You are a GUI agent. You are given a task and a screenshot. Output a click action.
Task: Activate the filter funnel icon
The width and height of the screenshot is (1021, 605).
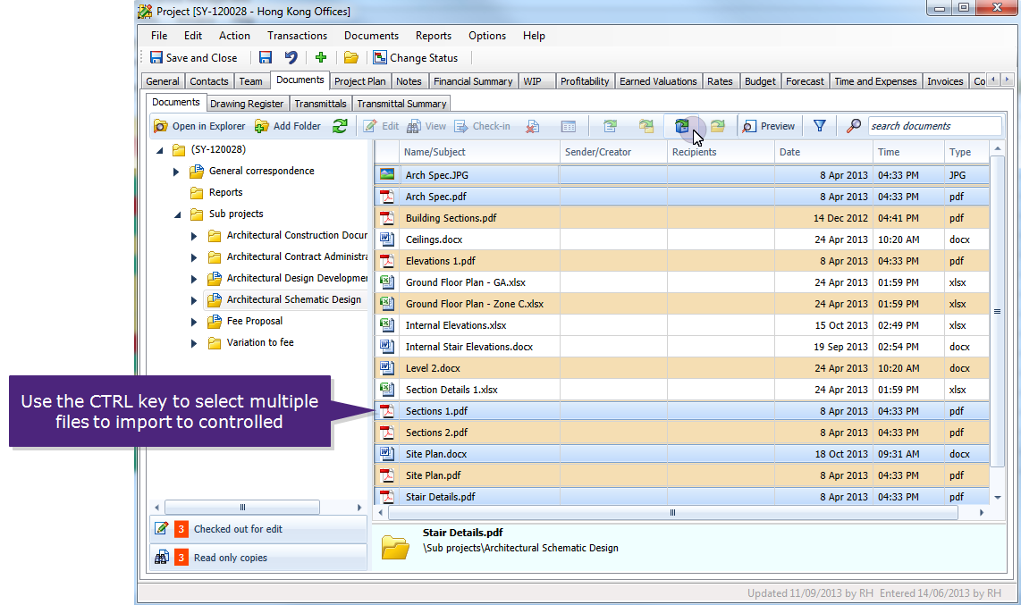click(x=819, y=126)
